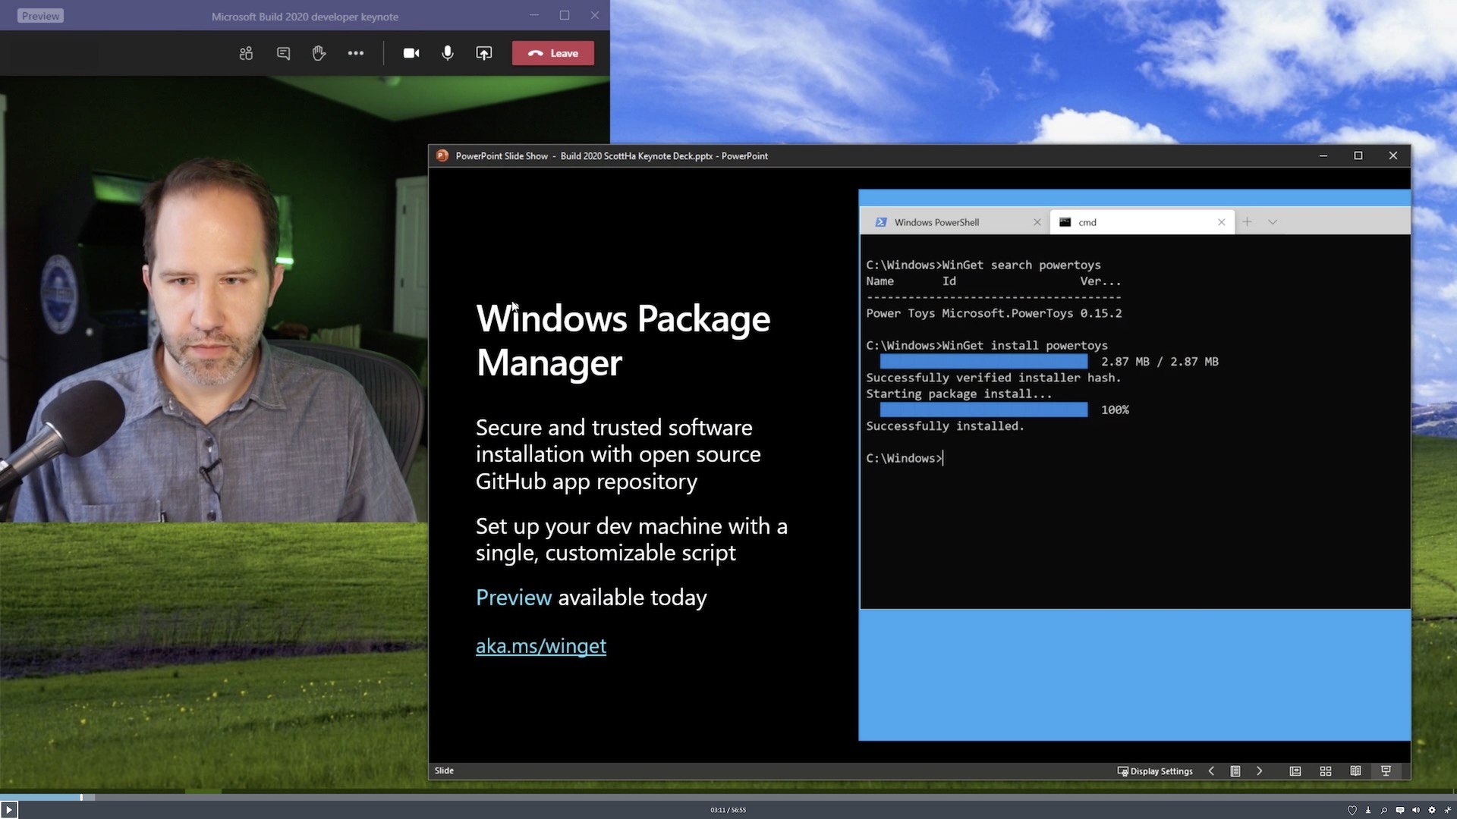Open the see-all-slides menu icon
This screenshot has width=1457, height=819.
click(x=1235, y=770)
